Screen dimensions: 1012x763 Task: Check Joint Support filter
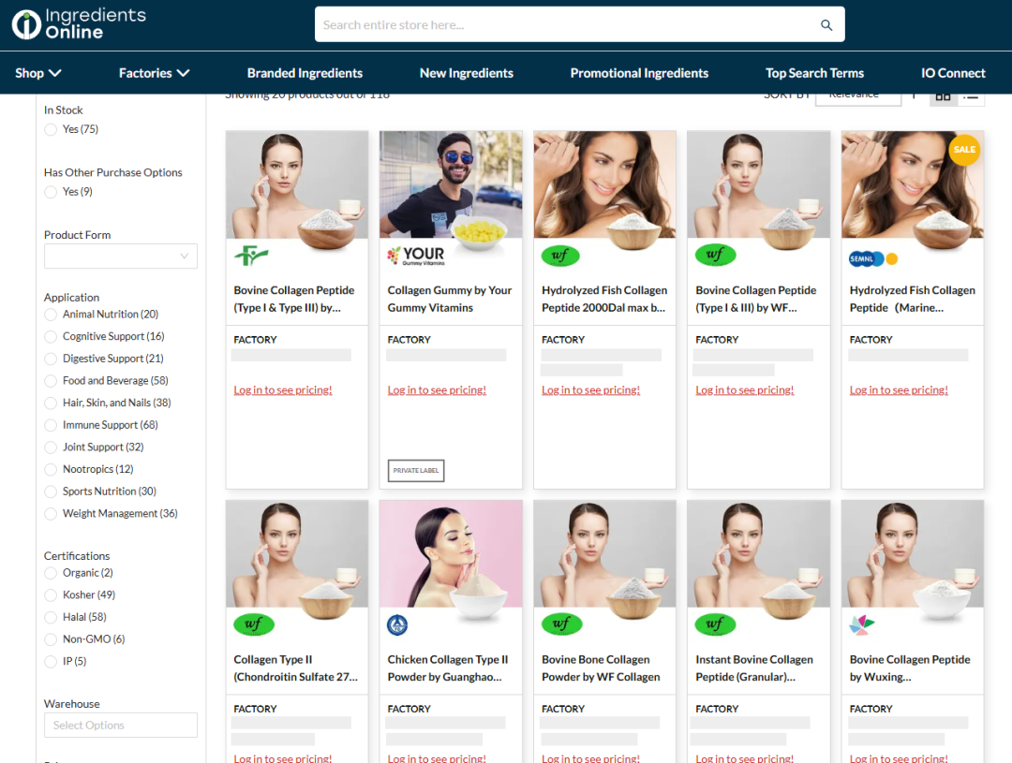point(51,448)
